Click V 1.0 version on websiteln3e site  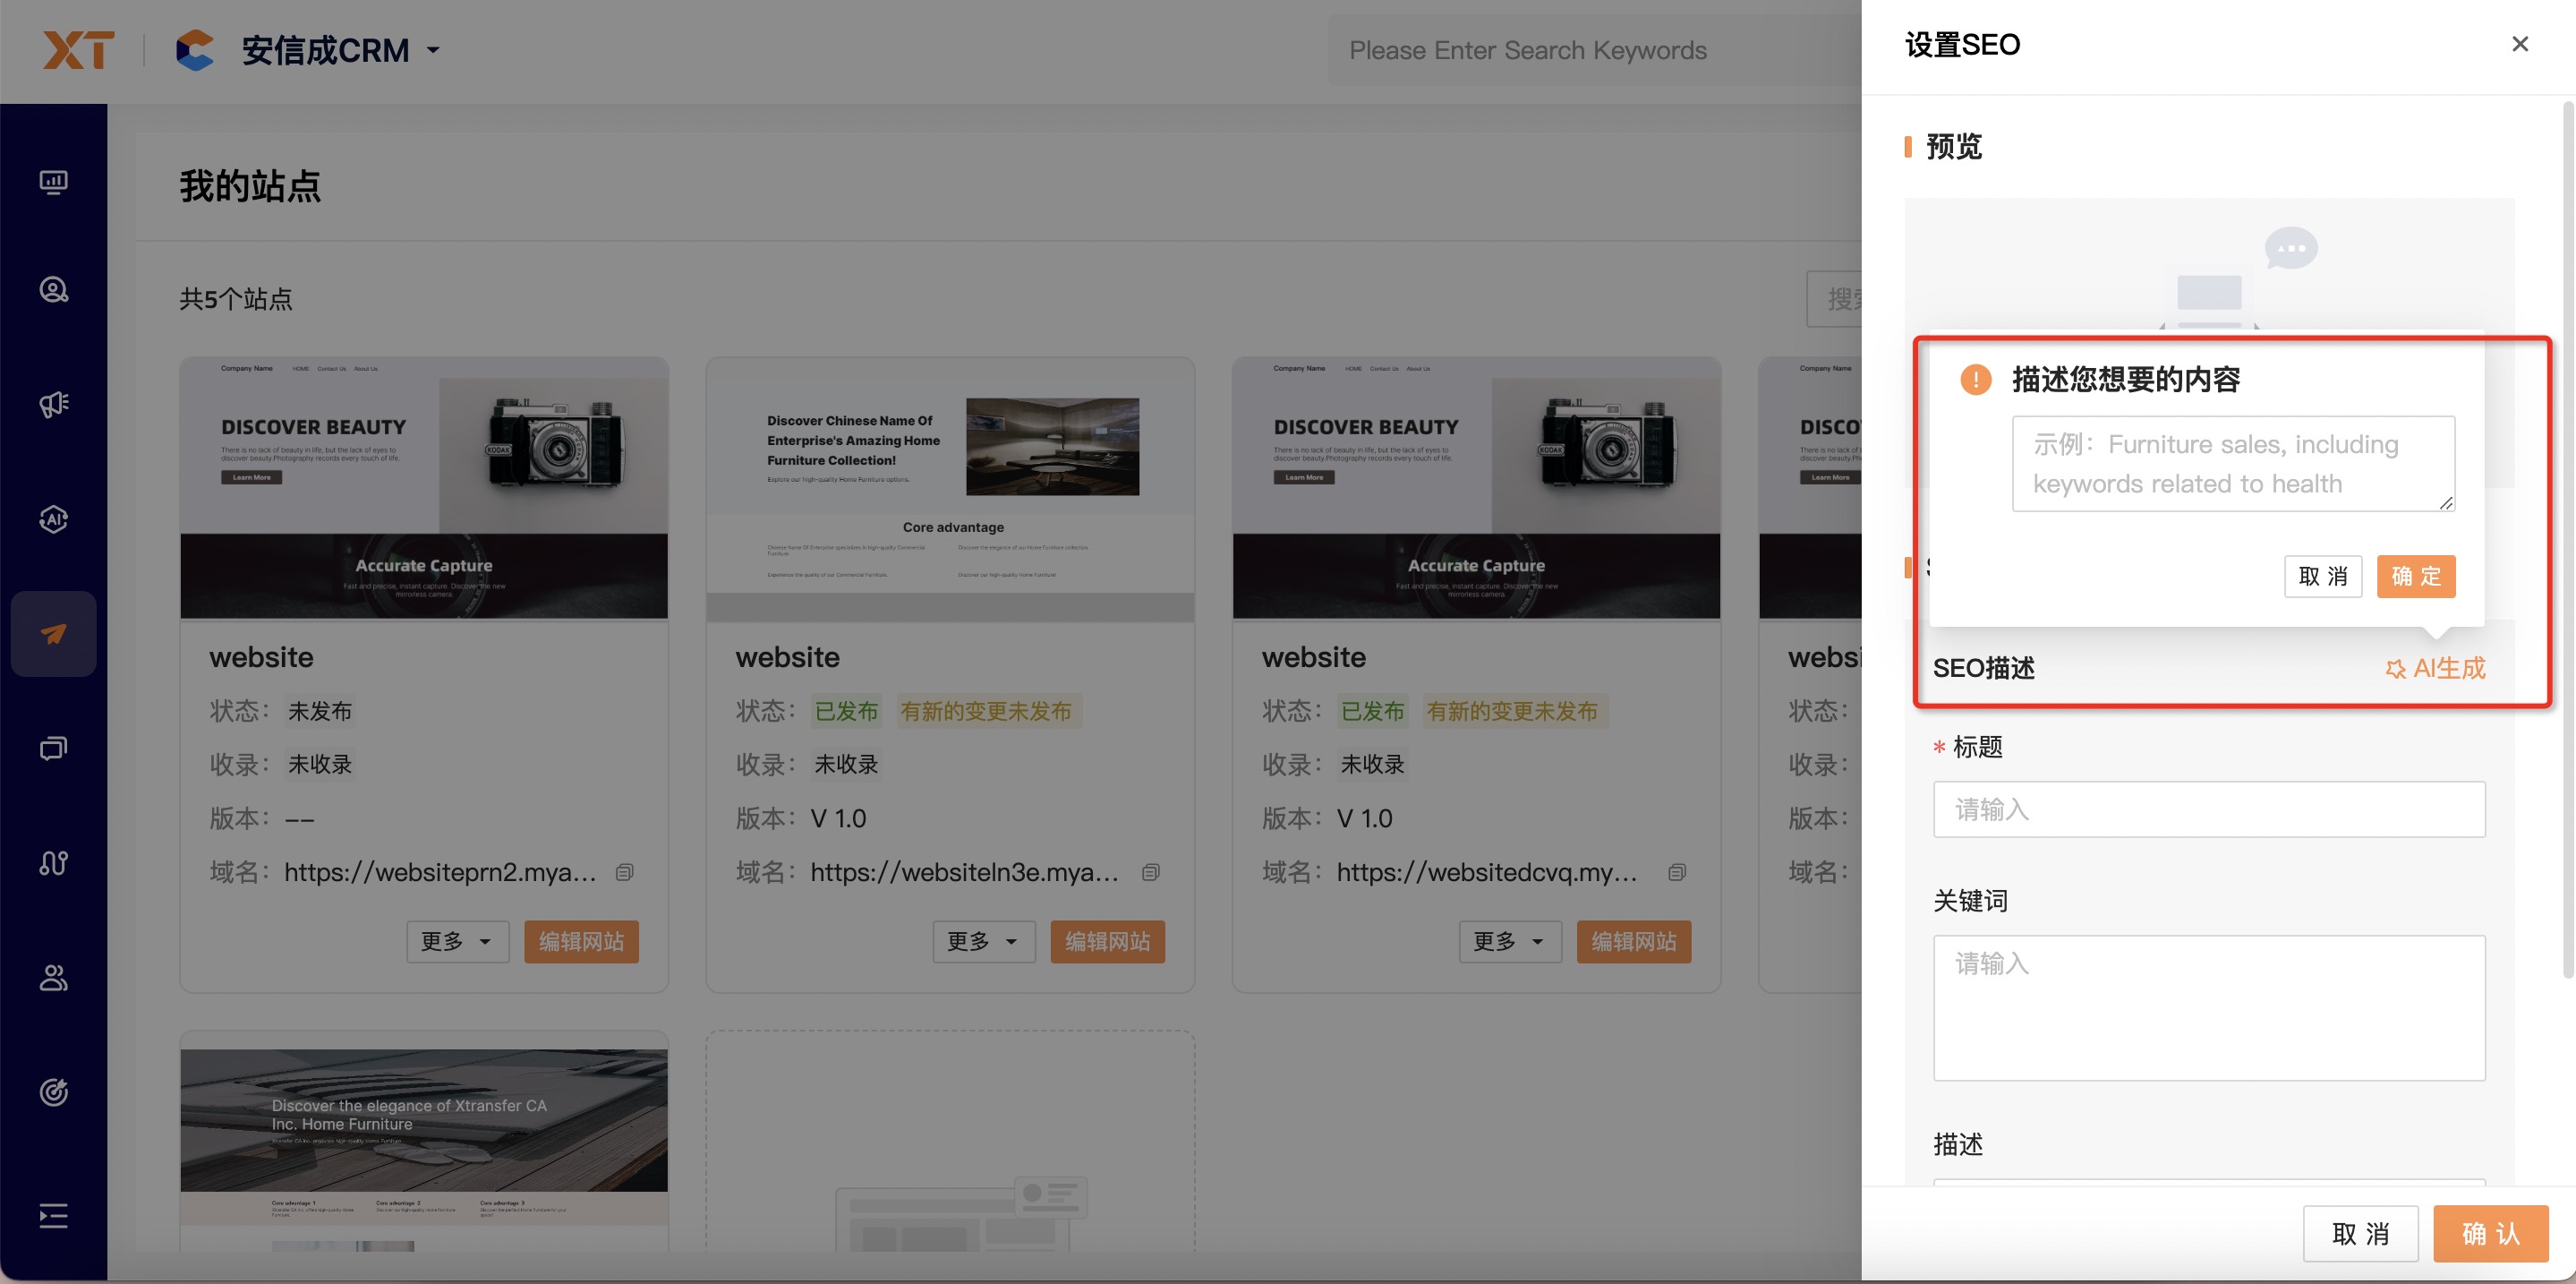838,818
